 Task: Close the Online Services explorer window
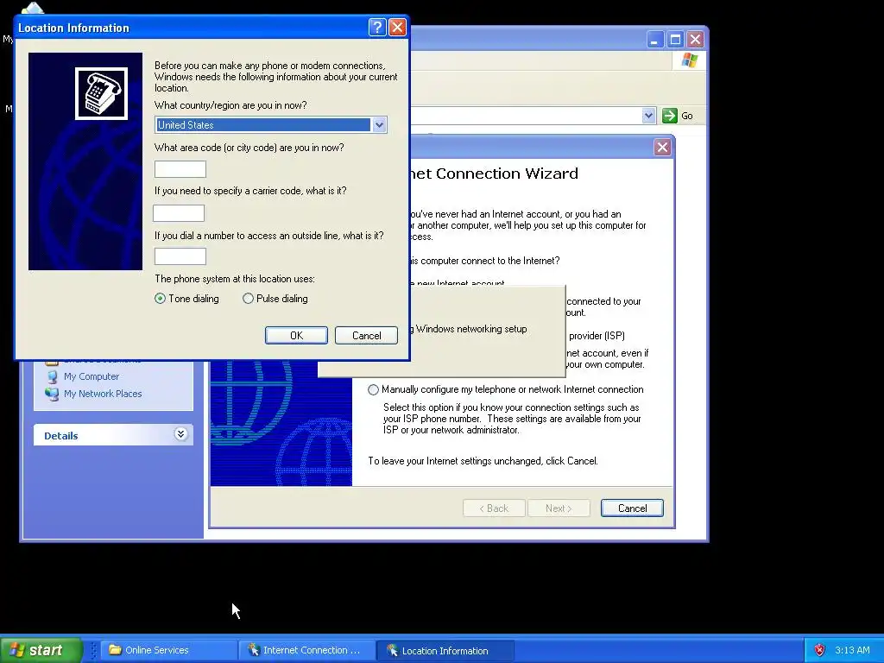[x=696, y=40]
